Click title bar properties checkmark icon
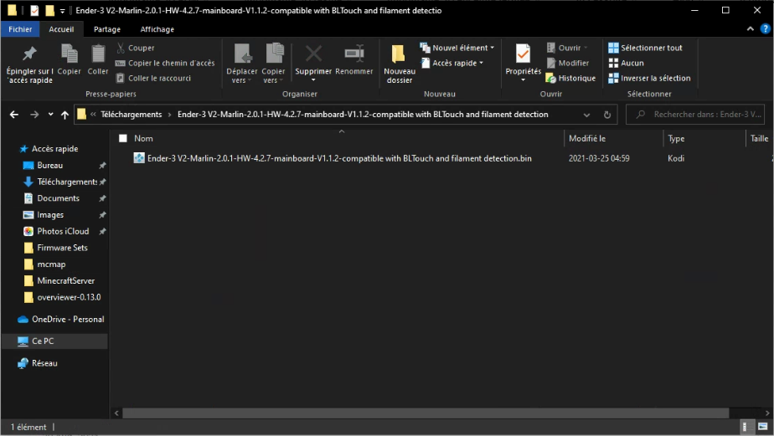Screen dimensions: 774x436 pos(34,10)
